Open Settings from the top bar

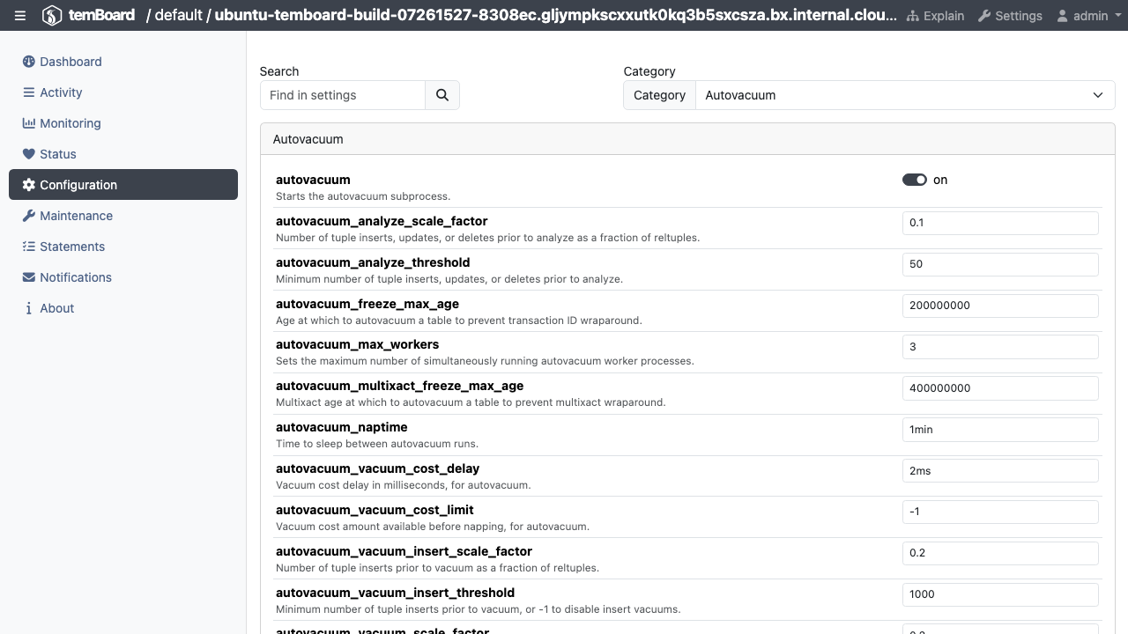[1010, 16]
